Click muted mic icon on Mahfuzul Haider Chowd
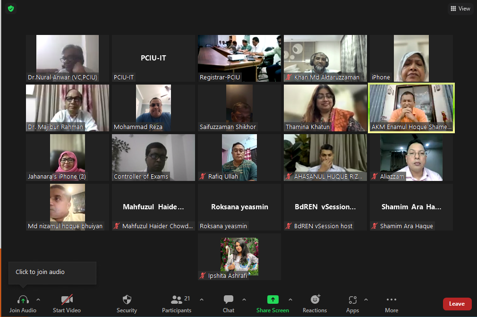This screenshot has height=317, width=477. (117, 226)
